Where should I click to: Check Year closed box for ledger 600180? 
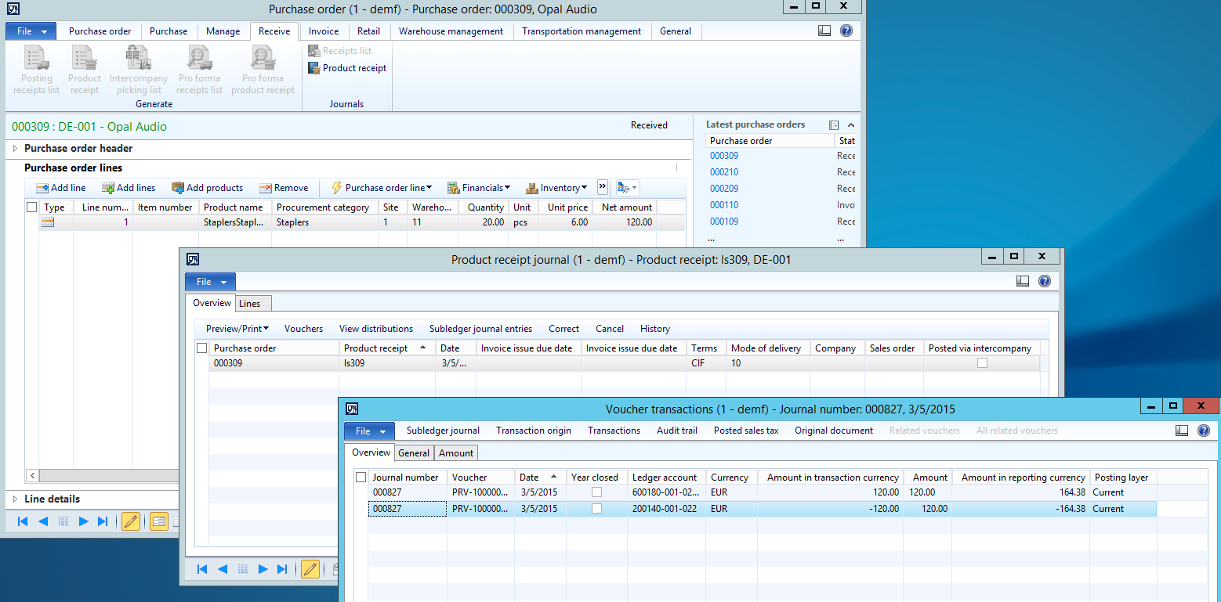[596, 492]
